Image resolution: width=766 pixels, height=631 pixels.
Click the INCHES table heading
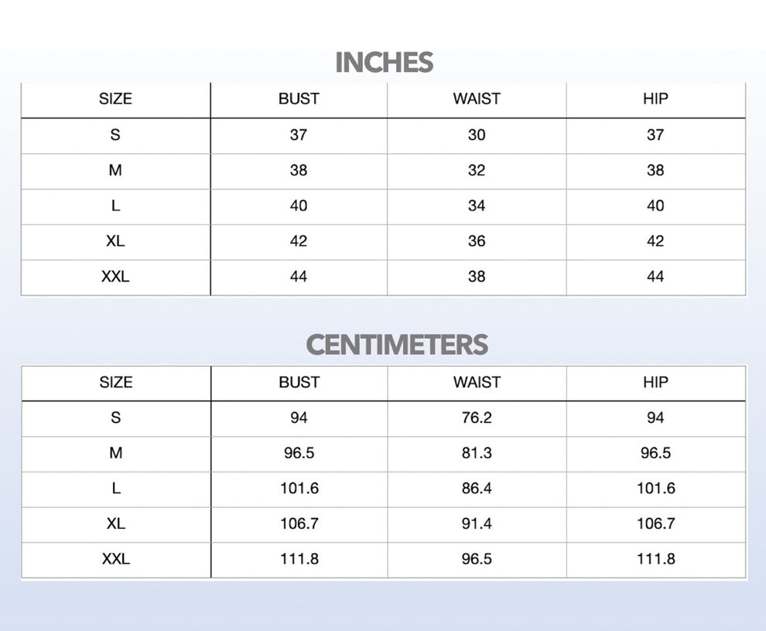384,63
